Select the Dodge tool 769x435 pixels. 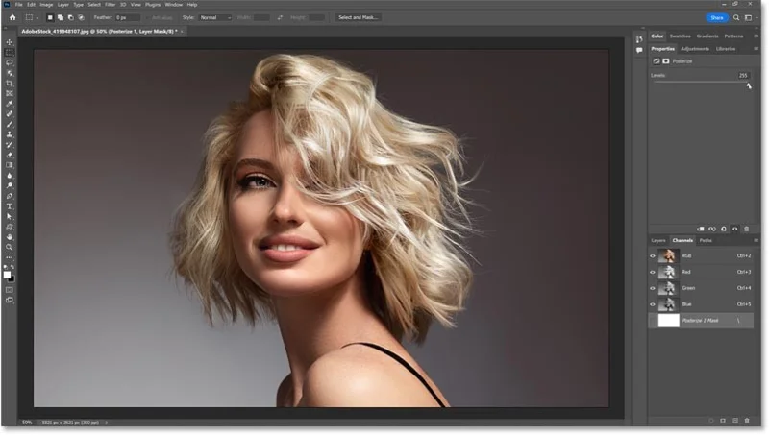10,186
